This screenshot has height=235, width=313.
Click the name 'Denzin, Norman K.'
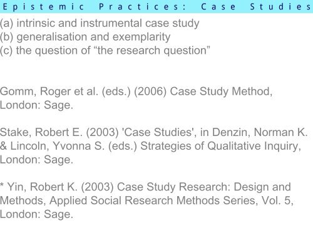click(x=260, y=132)
